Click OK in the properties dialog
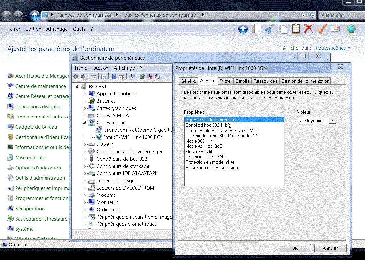Image resolution: width=365 pixels, height=260 pixels. (295, 248)
